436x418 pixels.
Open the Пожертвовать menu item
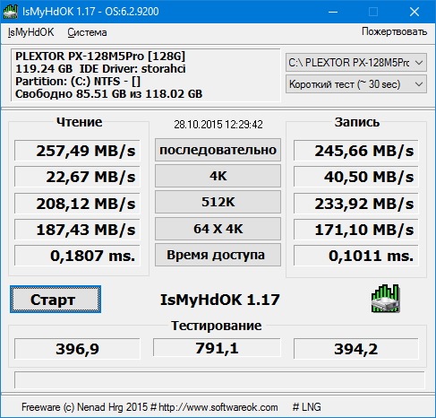pos(394,31)
